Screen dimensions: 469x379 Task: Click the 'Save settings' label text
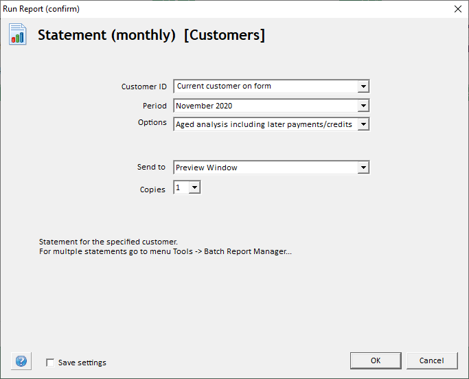82,363
